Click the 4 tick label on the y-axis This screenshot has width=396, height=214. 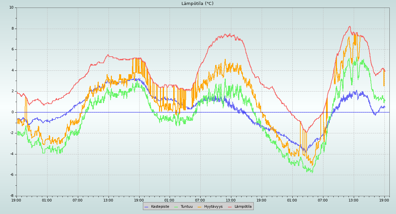13,70
